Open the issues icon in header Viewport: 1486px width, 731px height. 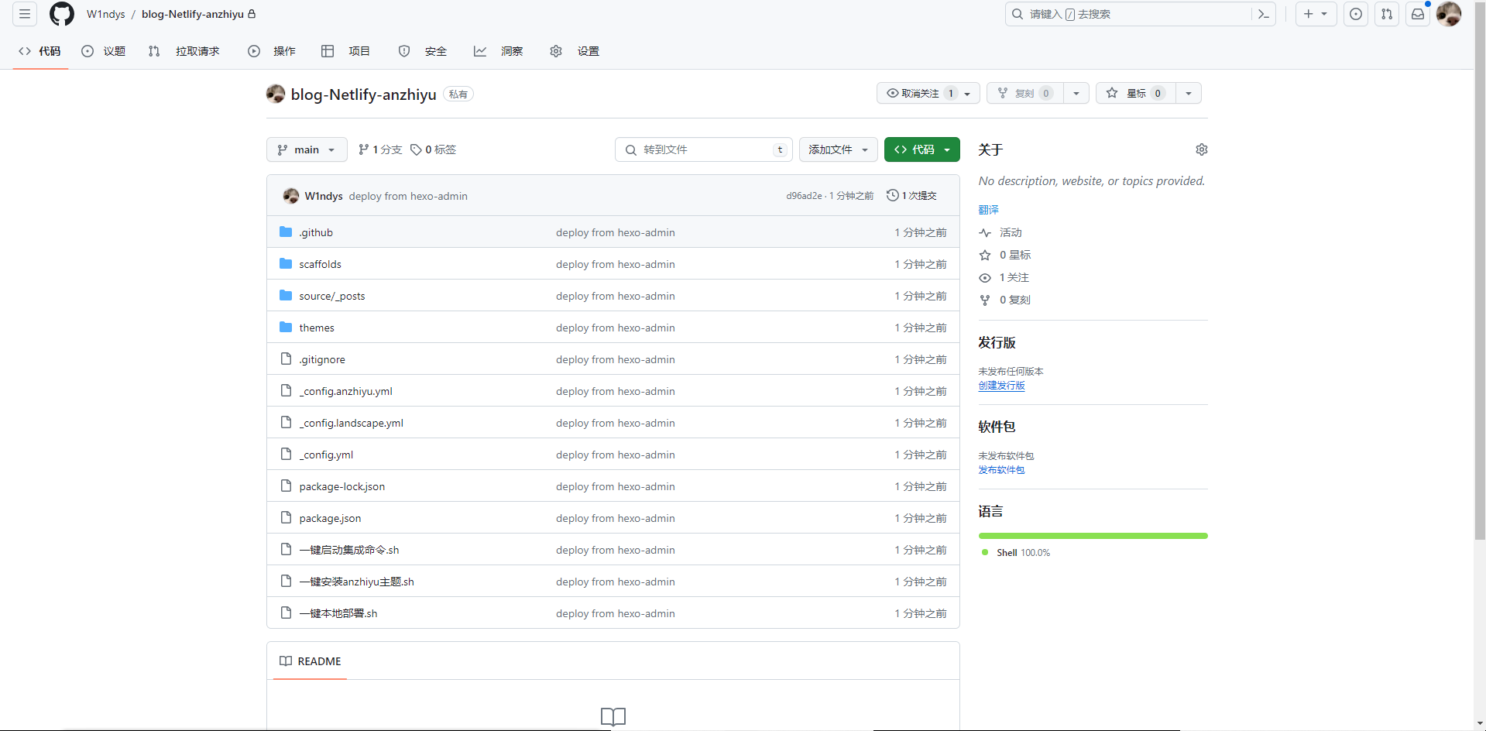click(1355, 14)
